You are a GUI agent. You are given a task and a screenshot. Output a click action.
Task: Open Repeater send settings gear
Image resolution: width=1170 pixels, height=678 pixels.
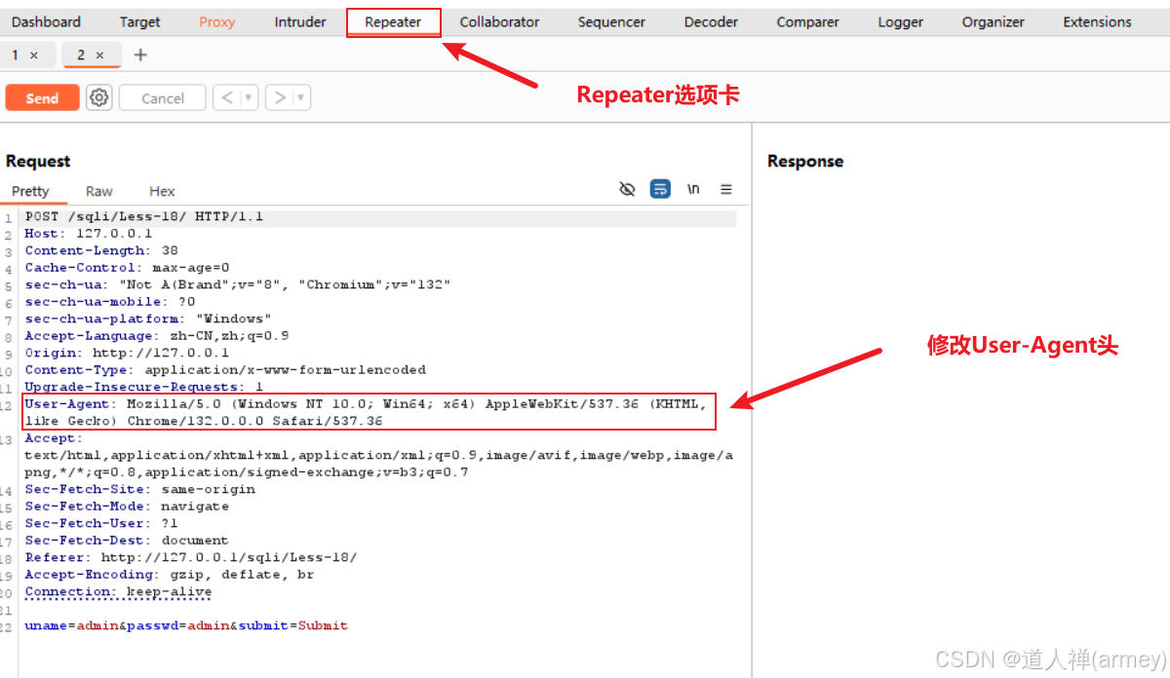(98, 97)
